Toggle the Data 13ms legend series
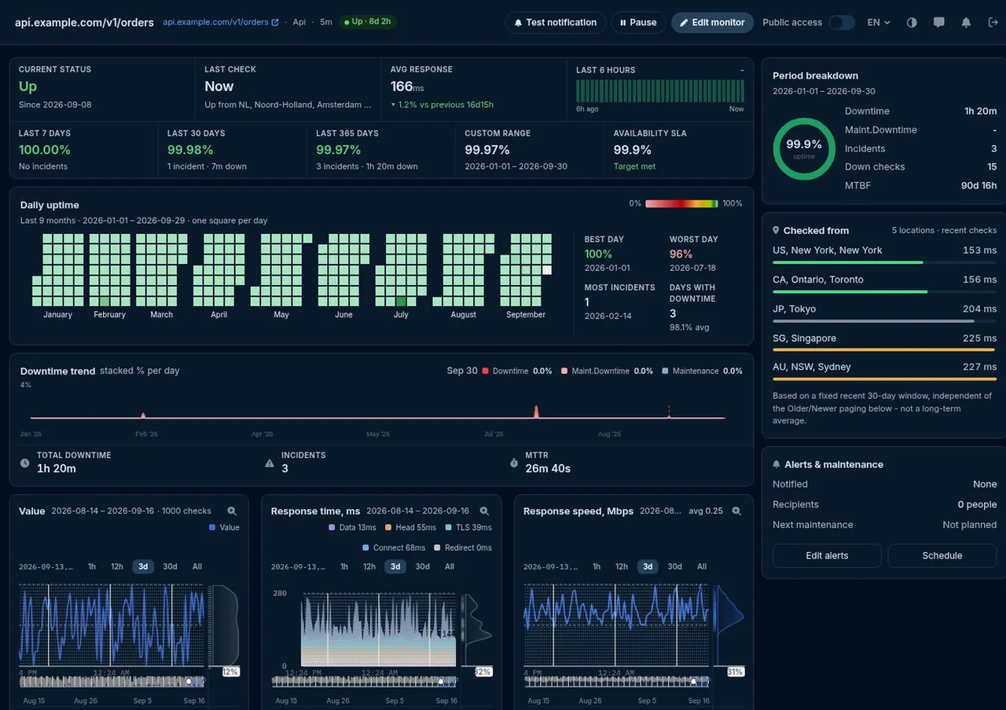This screenshot has width=1006, height=710. click(352, 528)
